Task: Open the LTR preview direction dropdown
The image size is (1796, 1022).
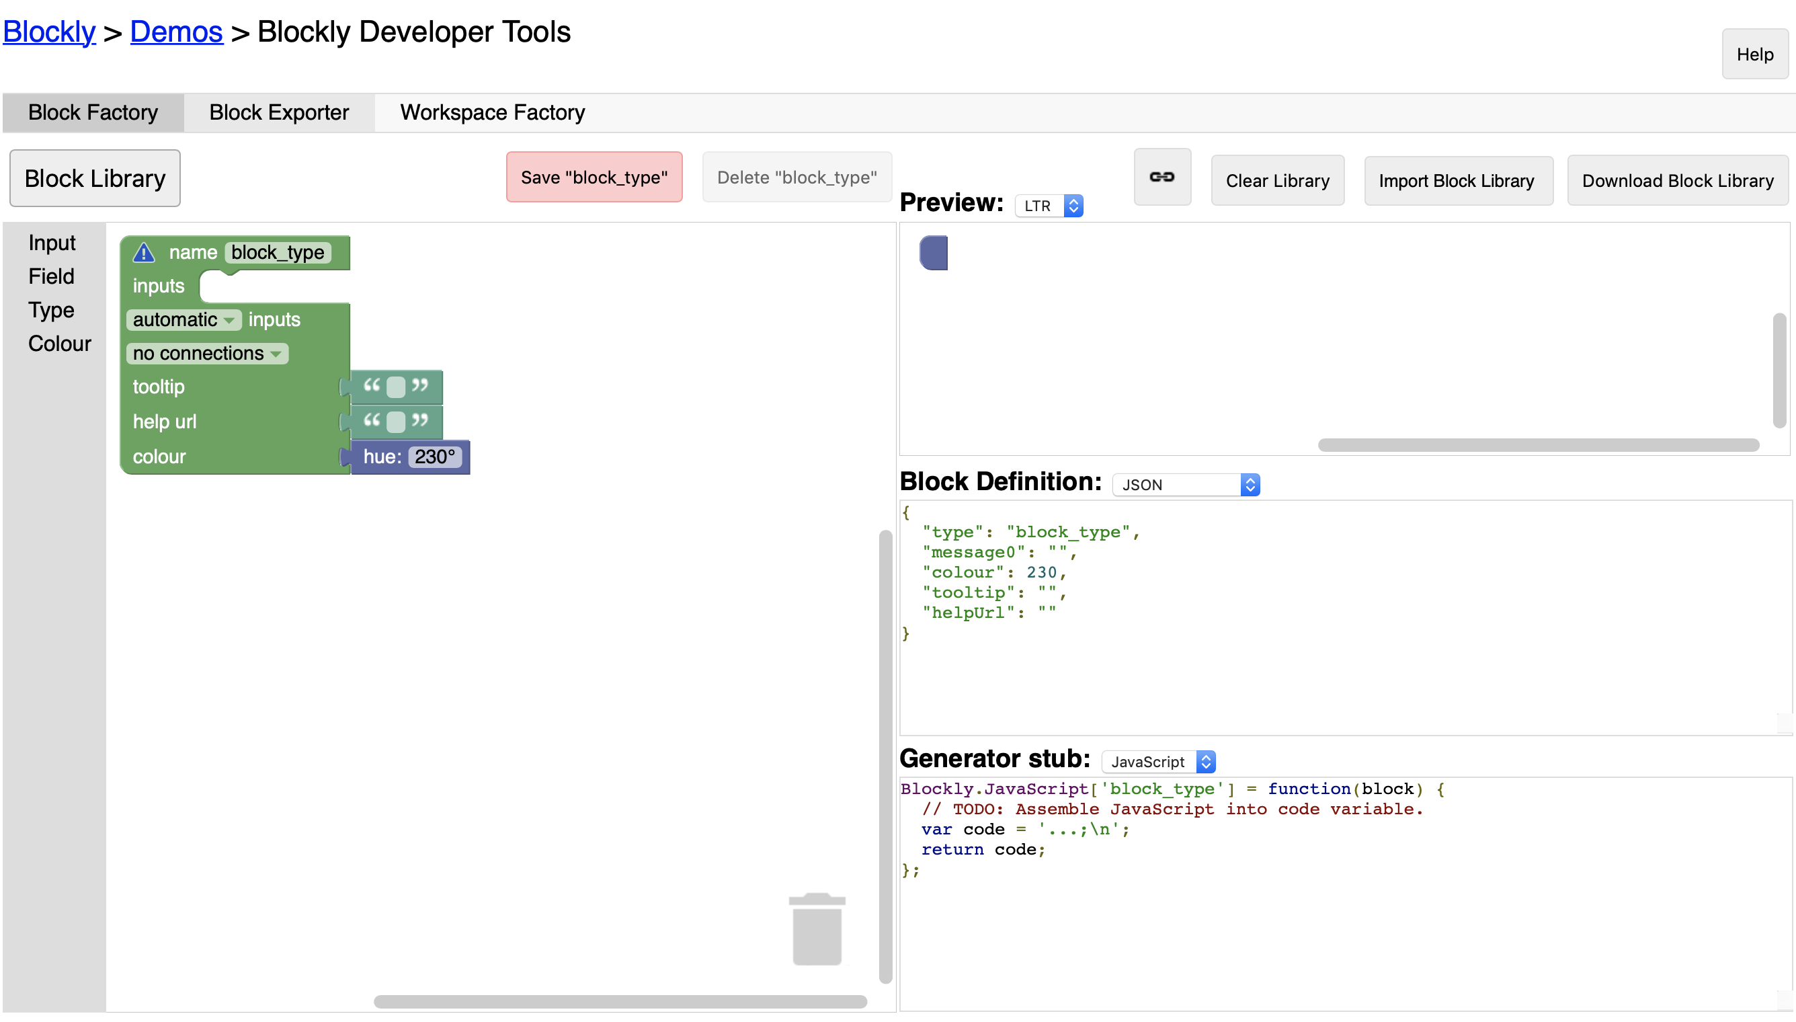Action: pyautogui.click(x=1049, y=206)
